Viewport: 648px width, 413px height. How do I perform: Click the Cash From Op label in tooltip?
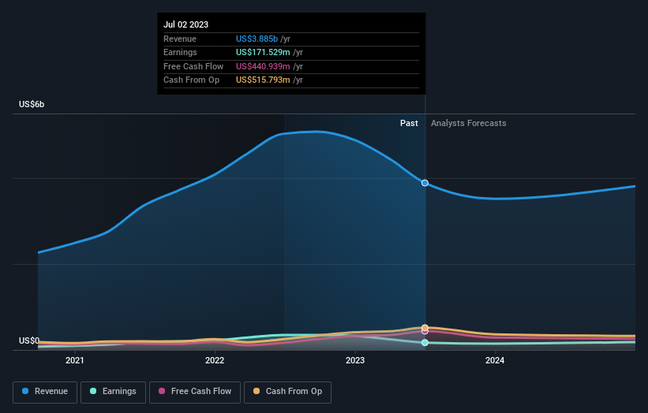pos(191,80)
